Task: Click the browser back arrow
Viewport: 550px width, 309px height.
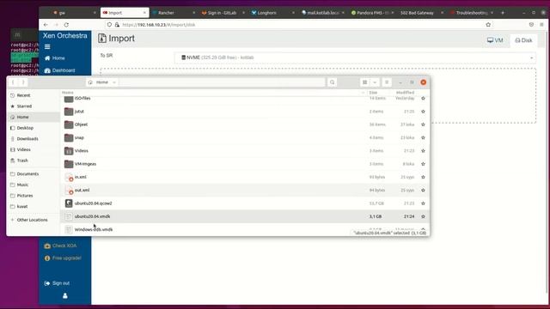Action: (x=46, y=25)
